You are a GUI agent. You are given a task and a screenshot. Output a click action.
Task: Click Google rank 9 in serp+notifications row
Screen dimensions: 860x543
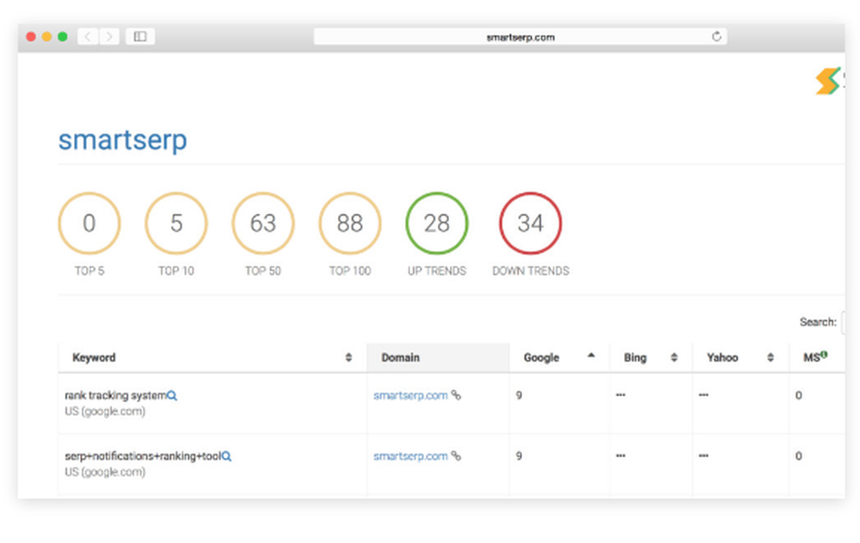519,456
